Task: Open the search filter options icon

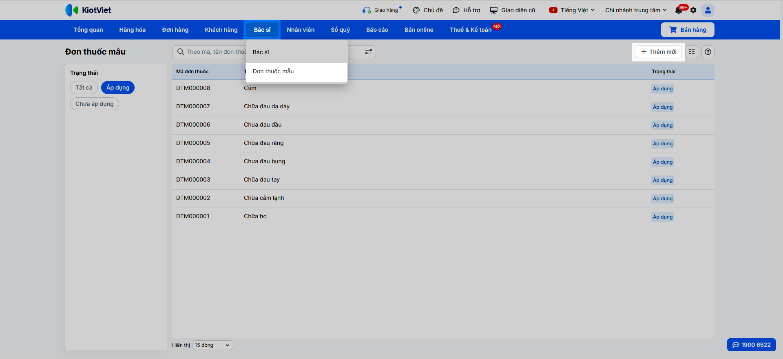Action: pyautogui.click(x=368, y=52)
